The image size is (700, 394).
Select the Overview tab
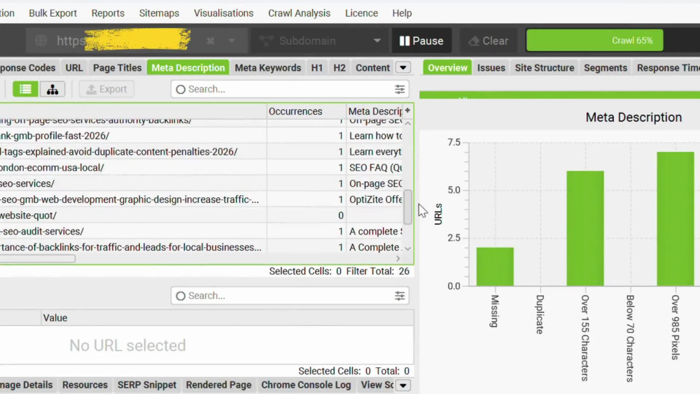pos(447,68)
